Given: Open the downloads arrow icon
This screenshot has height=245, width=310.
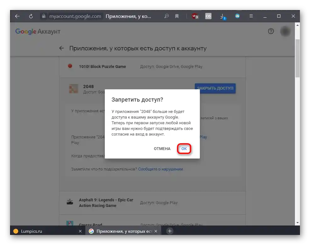Looking at the screenshot, I should click(x=223, y=17).
